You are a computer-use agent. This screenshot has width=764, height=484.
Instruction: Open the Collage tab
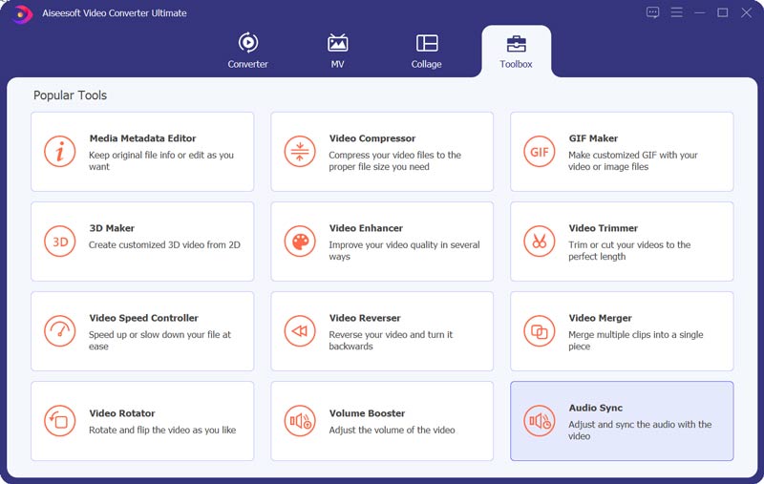[x=426, y=51]
